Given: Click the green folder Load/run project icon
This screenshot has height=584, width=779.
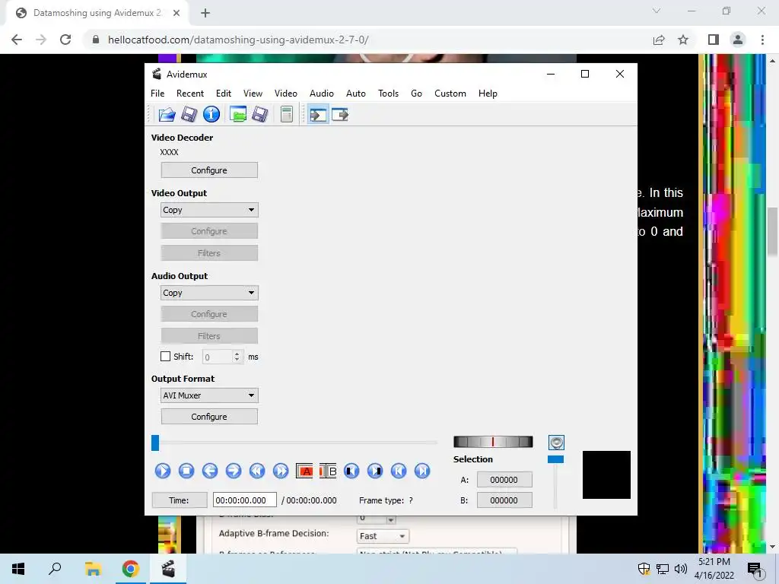Looking at the screenshot, I should click(x=238, y=115).
